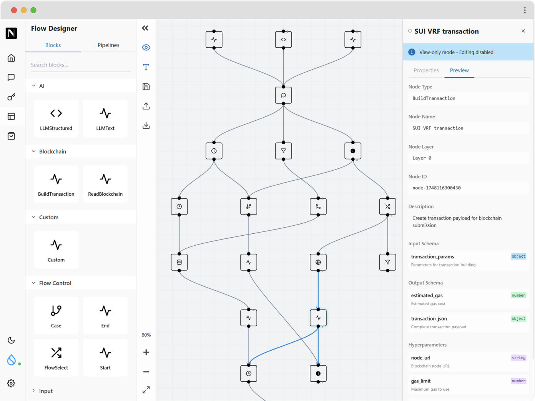Click the upload flow icon
Viewport: 535px width, 401px height.
(146, 106)
